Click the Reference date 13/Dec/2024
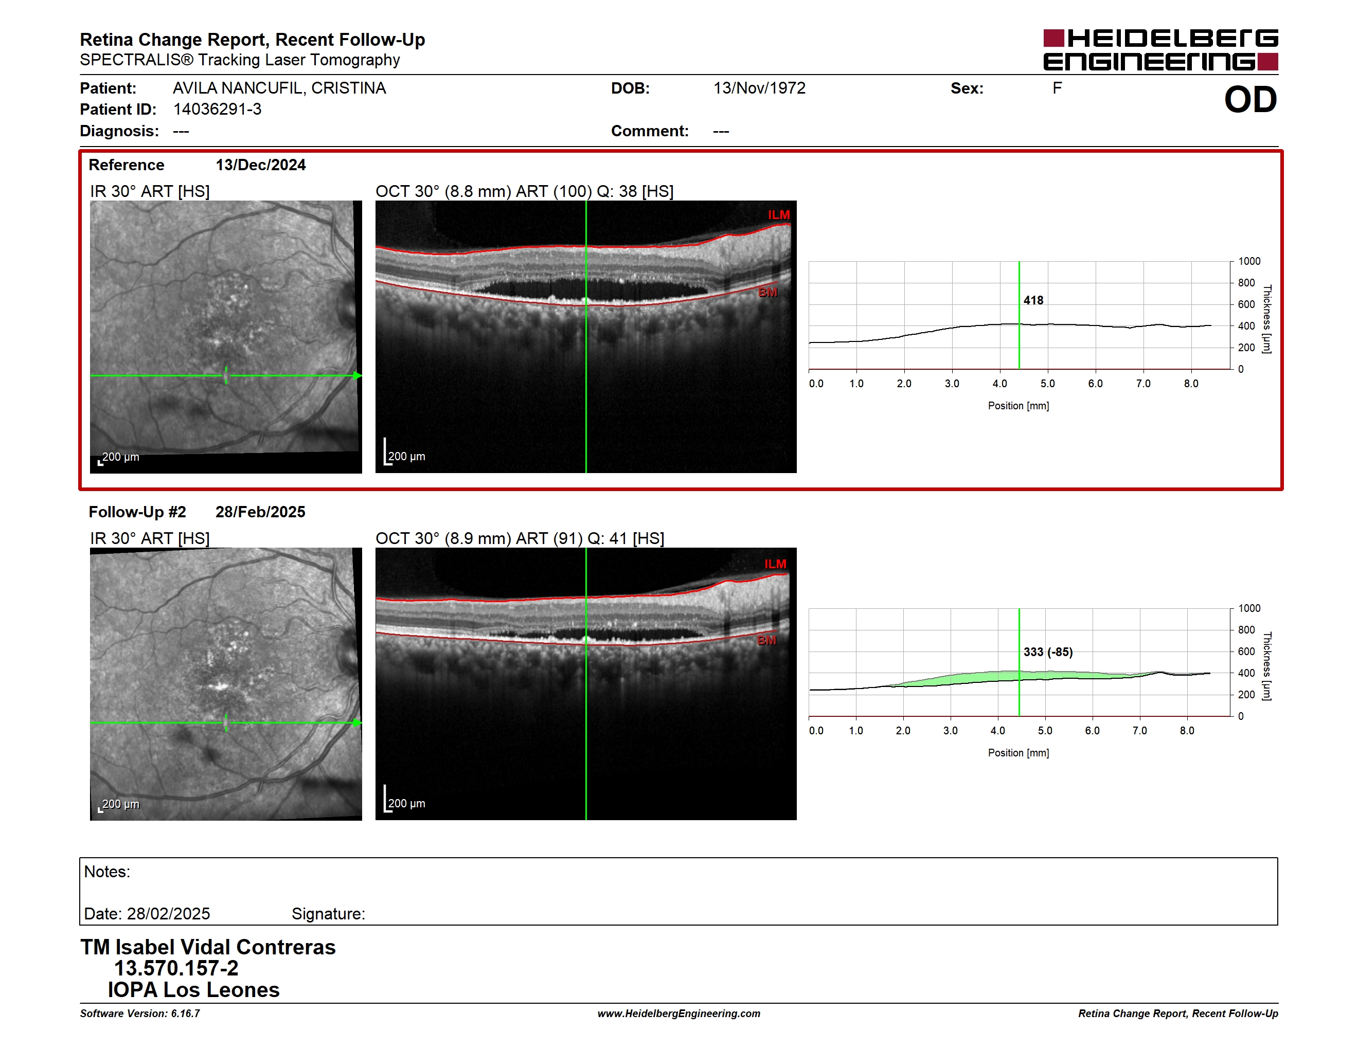The image size is (1358, 1049). 260,165
